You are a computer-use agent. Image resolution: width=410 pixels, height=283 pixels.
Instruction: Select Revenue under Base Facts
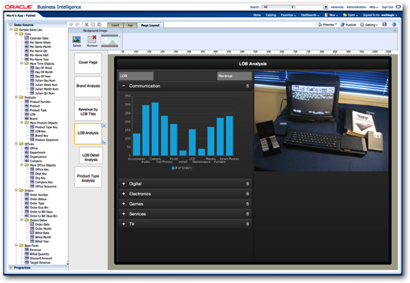point(36,250)
